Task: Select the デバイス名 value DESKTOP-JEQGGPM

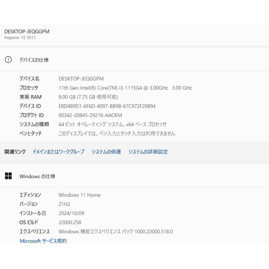Action: click(x=81, y=79)
